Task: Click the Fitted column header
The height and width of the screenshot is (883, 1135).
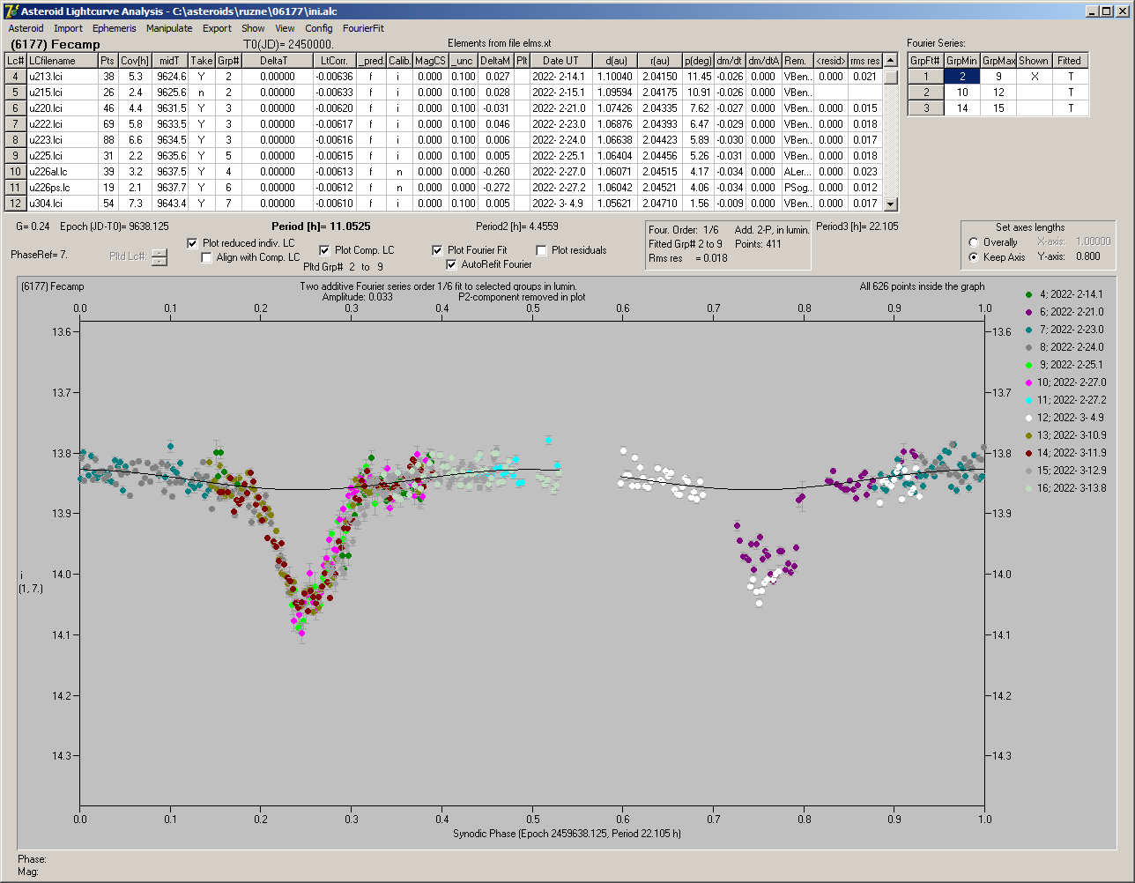Action: [x=1070, y=61]
